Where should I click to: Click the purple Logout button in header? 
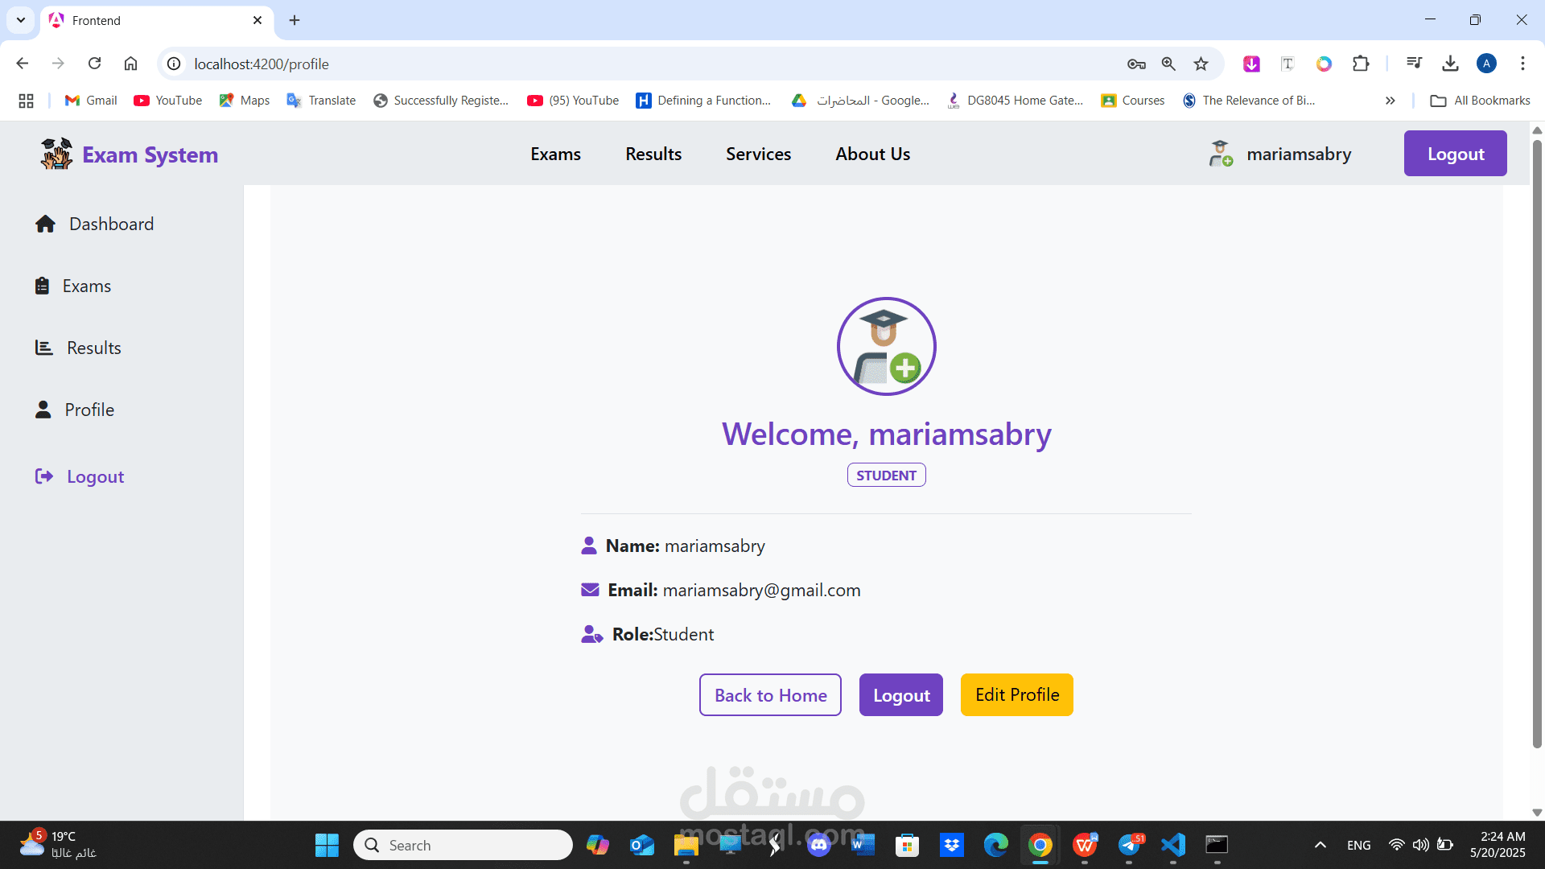(x=1455, y=154)
